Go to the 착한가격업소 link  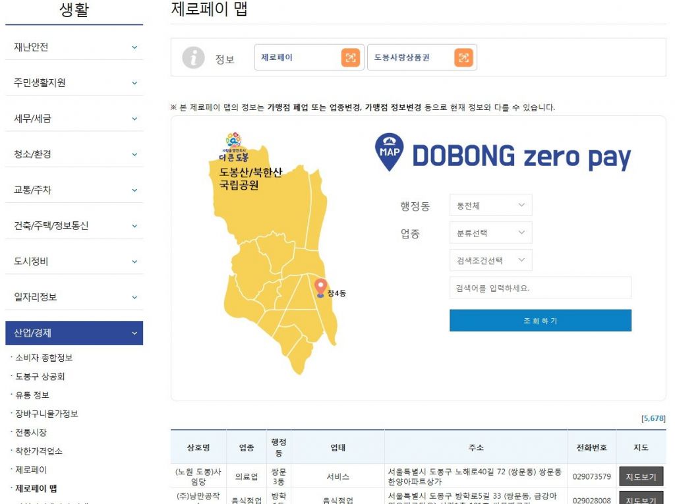tap(40, 451)
